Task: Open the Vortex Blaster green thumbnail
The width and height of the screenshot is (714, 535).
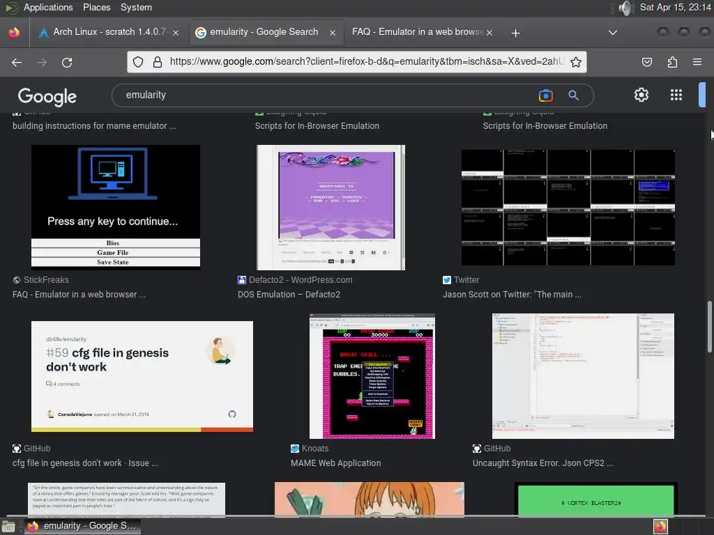Action: 595,499
